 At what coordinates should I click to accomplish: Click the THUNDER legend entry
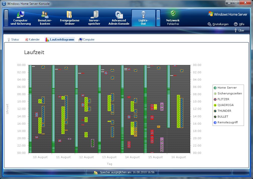(222, 111)
